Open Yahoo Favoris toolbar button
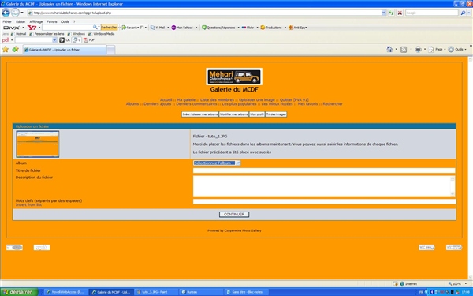473x296 pixels. pos(130,28)
